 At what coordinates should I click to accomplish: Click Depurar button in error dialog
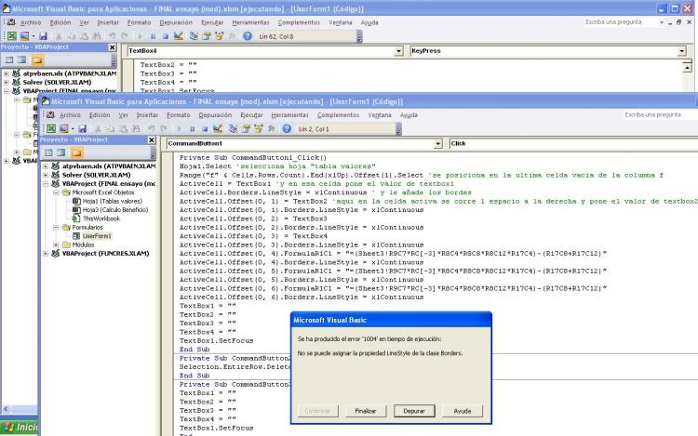tap(414, 411)
